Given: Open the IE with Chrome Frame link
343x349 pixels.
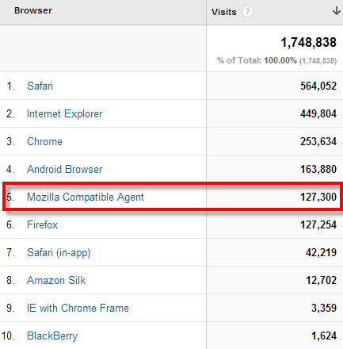Looking at the screenshot, I should 78,308.
